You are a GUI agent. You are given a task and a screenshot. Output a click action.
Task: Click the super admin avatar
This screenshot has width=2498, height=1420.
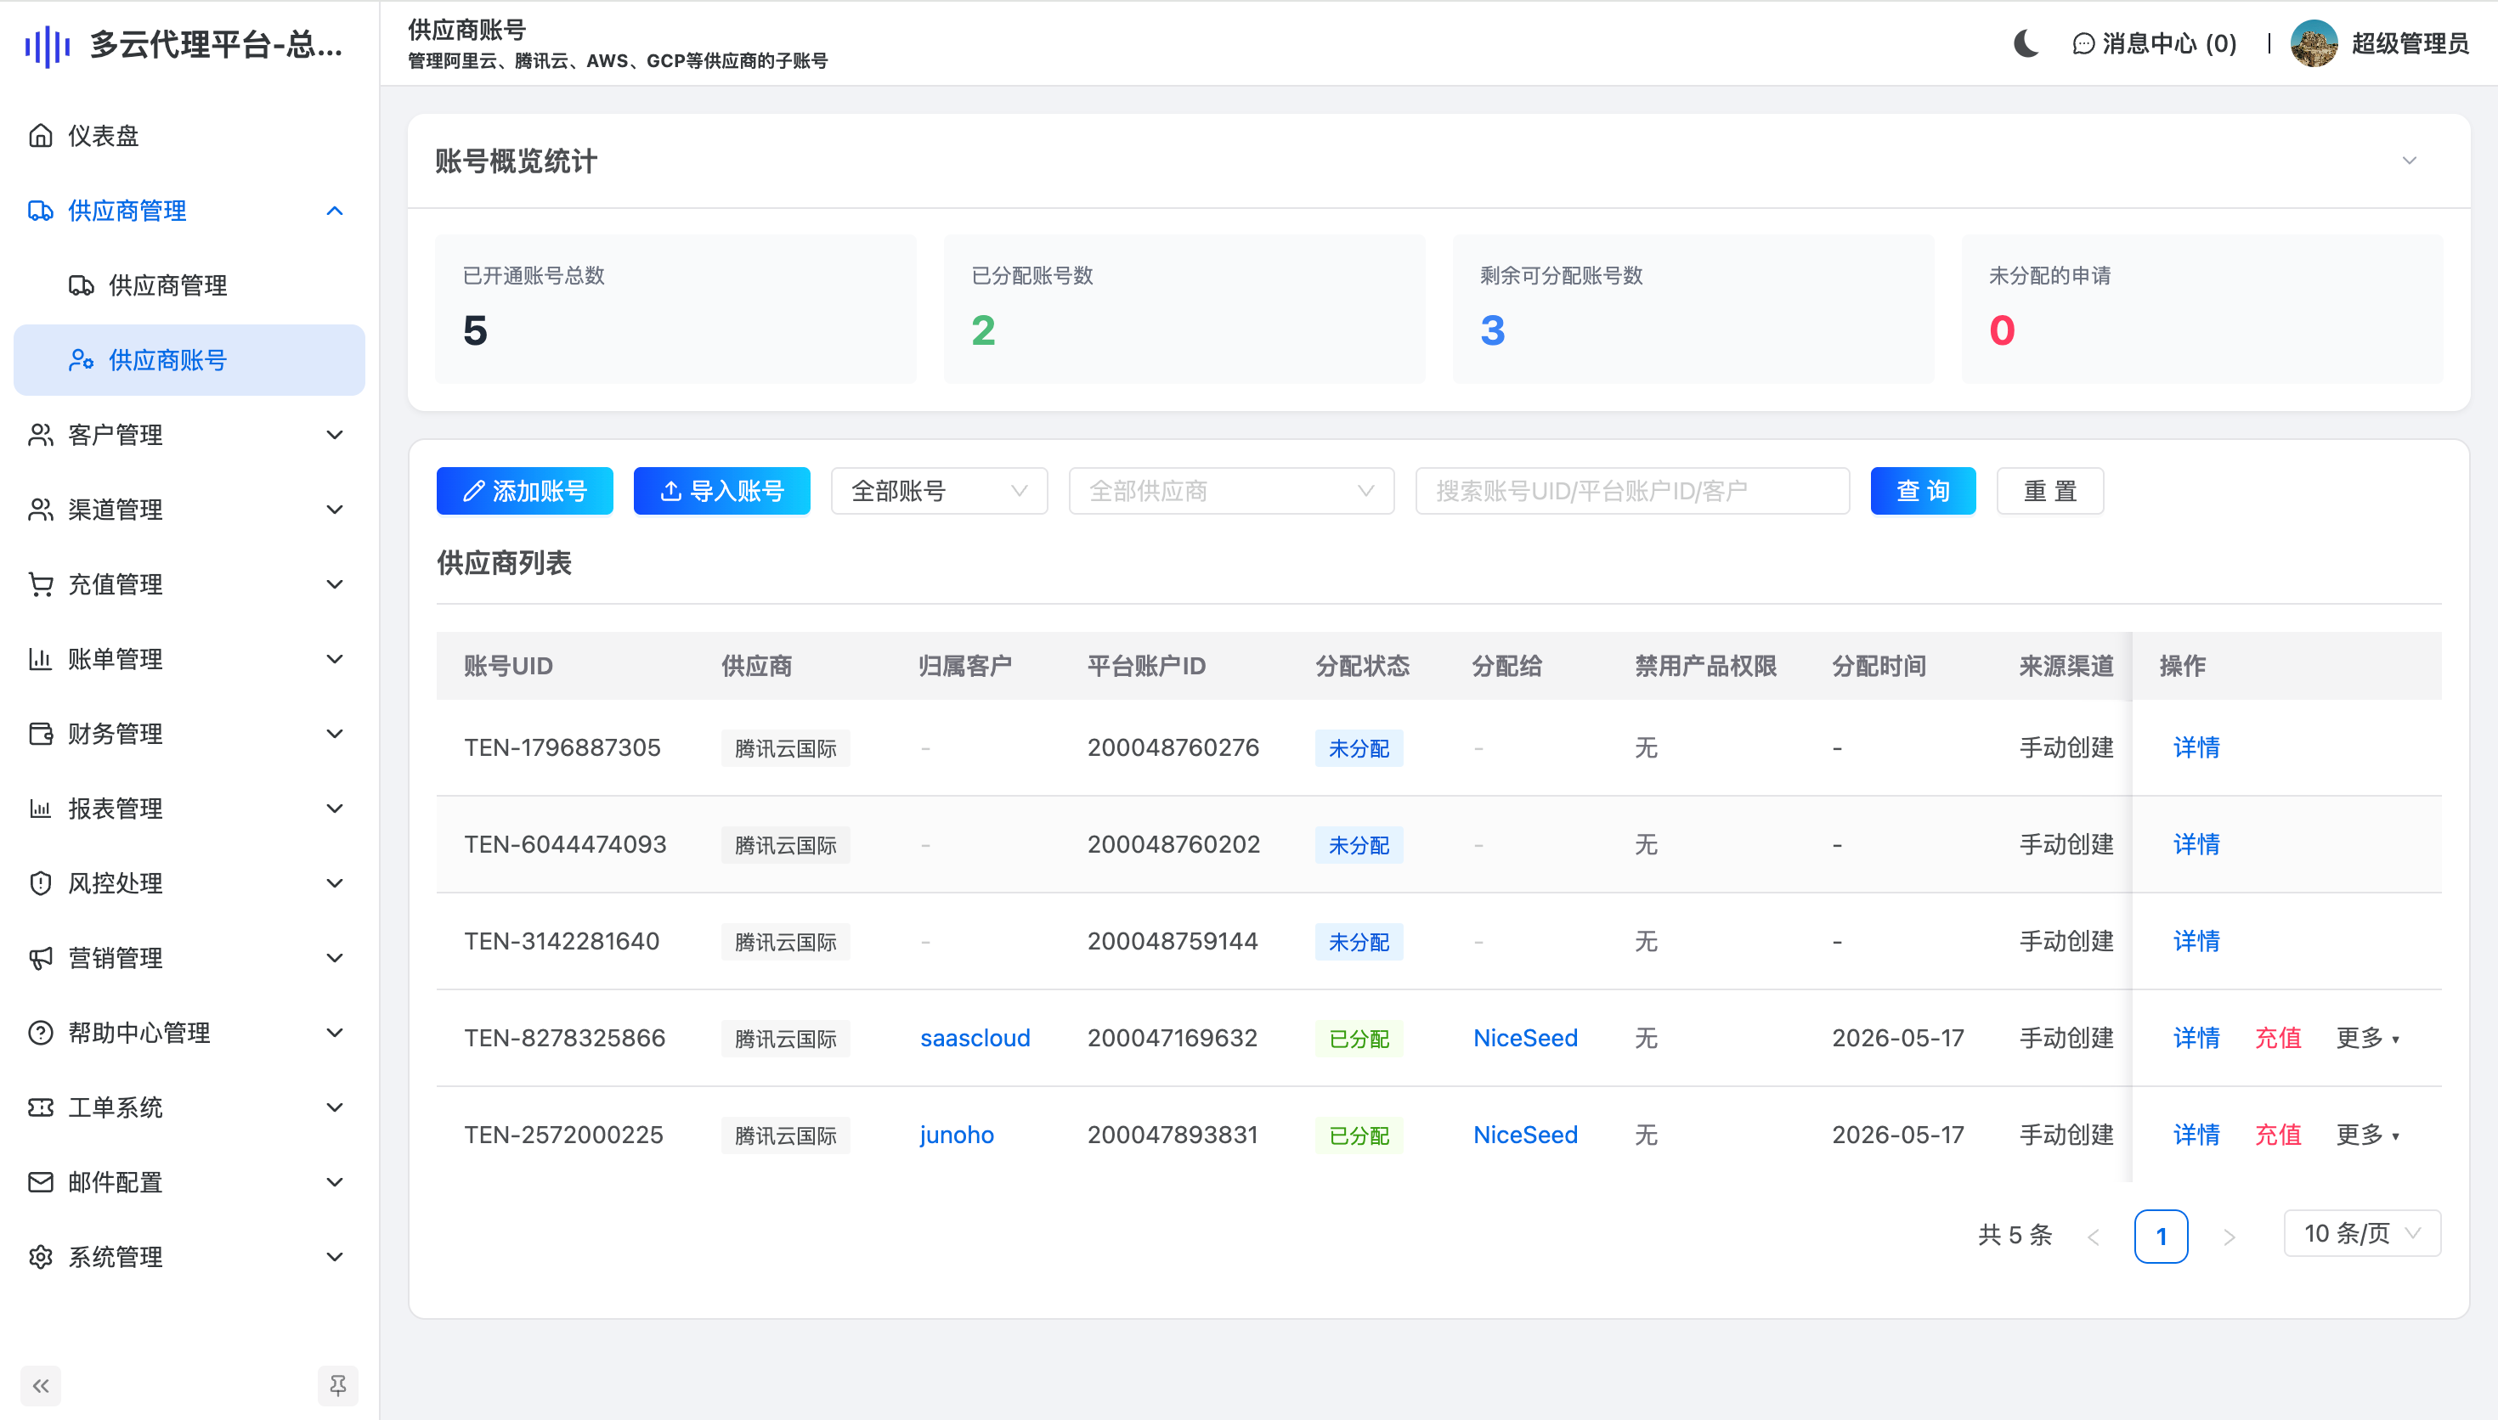(x=2314, y=44)
